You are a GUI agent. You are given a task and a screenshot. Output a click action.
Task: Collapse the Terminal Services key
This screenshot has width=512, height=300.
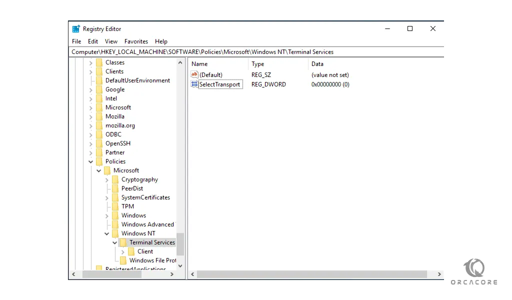(x=114, y=242)
